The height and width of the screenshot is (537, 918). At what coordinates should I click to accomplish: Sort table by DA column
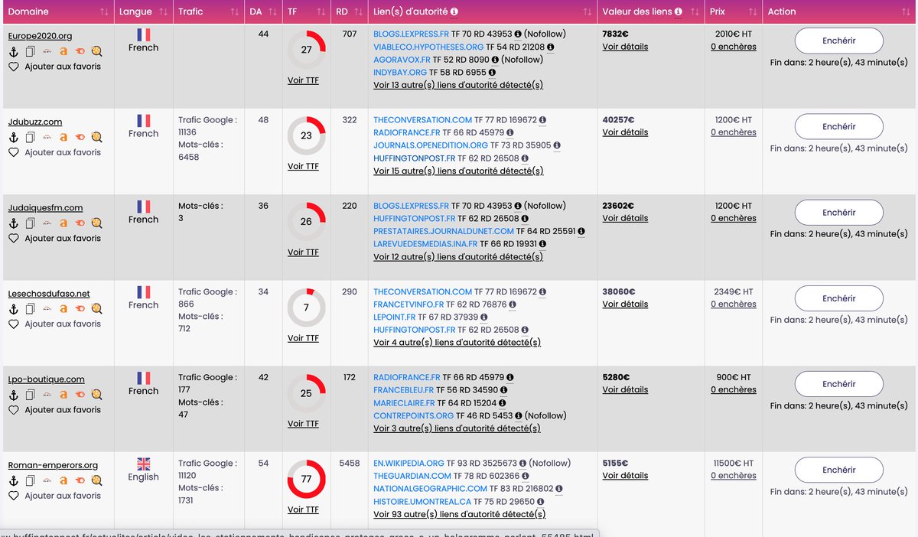[272, 11]
